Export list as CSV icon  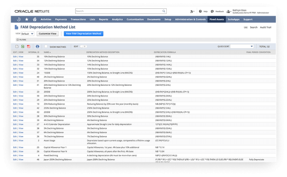(x=17, y=47)
